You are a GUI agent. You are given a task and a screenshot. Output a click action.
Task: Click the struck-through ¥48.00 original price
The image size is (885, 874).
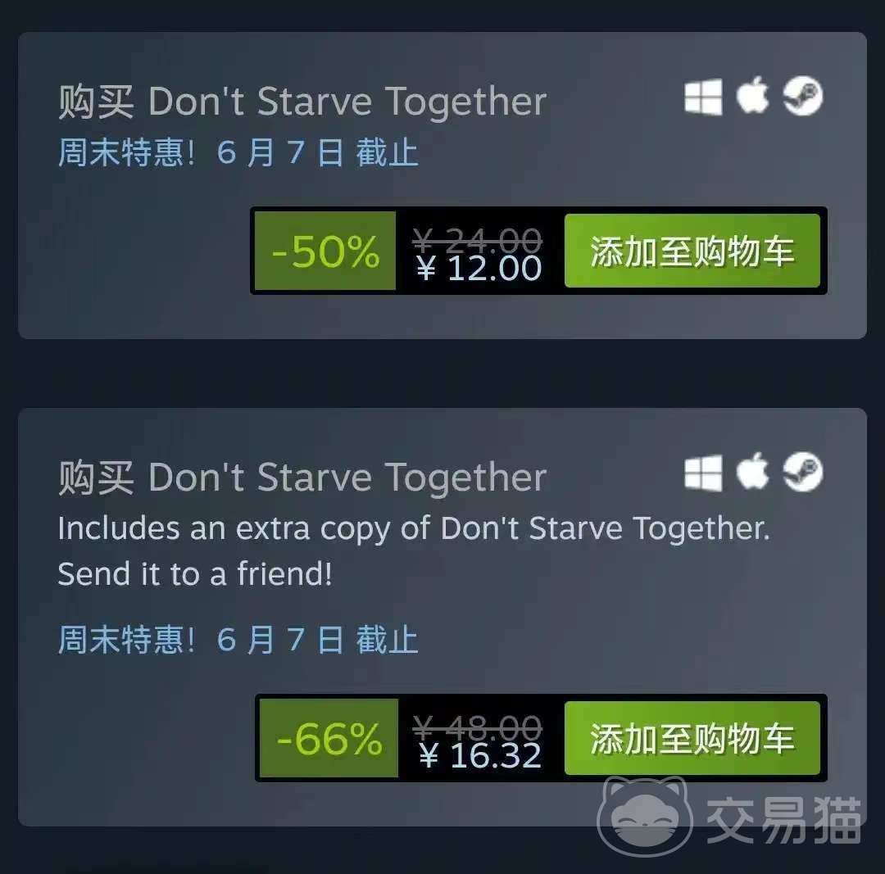[x=478, y=727]
